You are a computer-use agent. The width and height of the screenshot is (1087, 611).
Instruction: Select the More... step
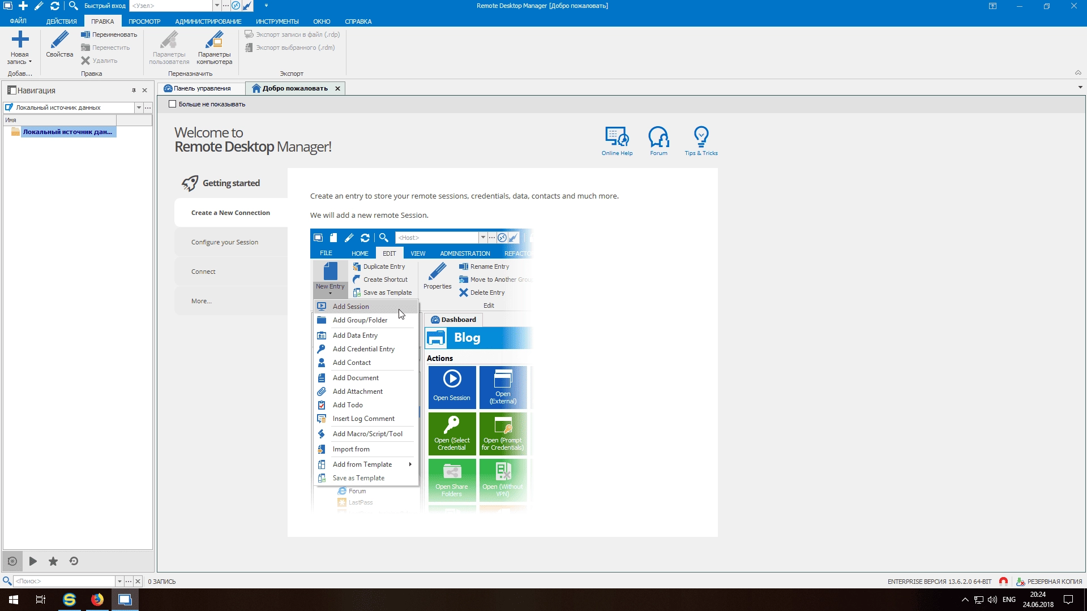coord(231,301)
